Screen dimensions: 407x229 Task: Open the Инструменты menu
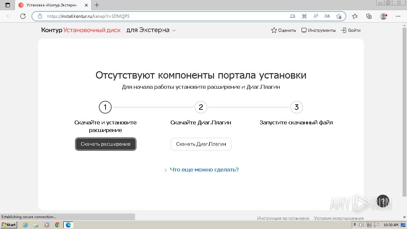point(318,30)
